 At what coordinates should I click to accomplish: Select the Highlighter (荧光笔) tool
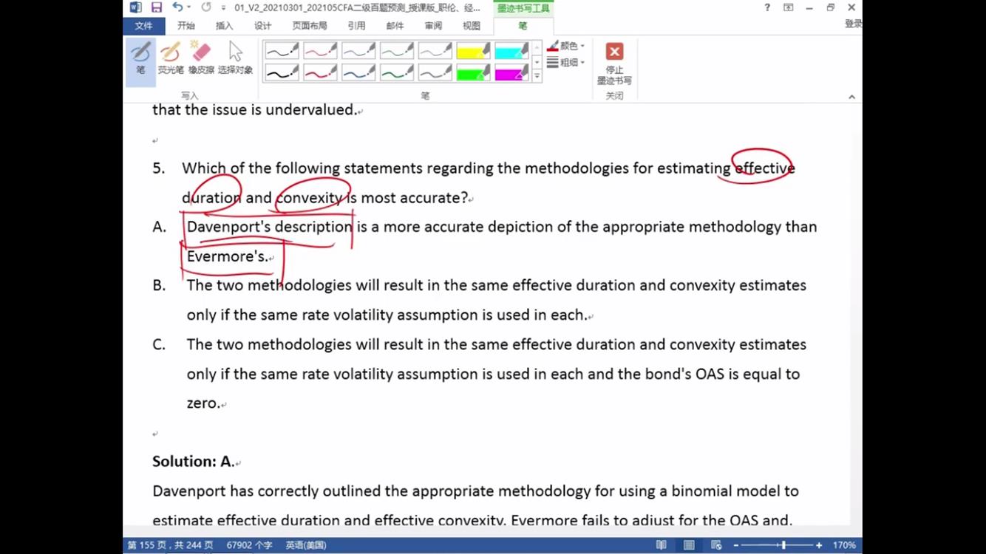pos(171,58)
